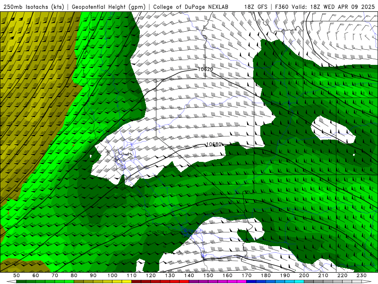Viewport: 378px width, 284px height.
Task: Click the legend value 190
Action: [285, 275]
